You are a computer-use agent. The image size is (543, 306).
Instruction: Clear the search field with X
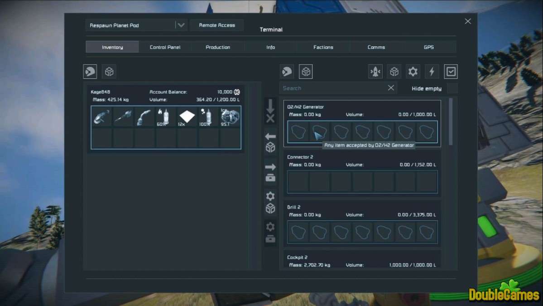coord(391,88)
